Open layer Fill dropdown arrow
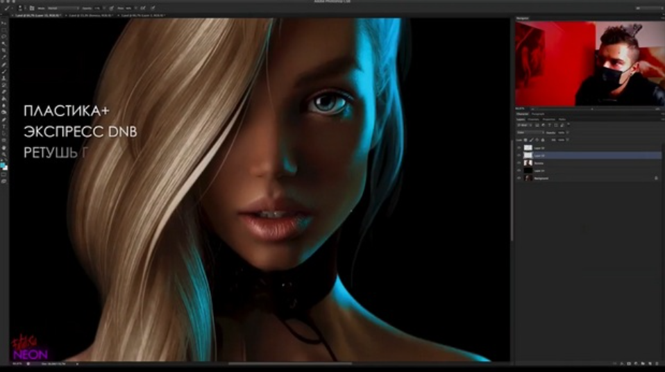Screen dimensions: 665x372 pyautogui.click(x=567, y=140)
